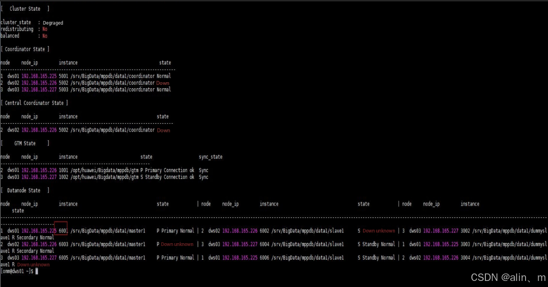Click 'Down unknown' state of instance 6002
The width and height of the screenshot is (548, 287).
(379, 231)
